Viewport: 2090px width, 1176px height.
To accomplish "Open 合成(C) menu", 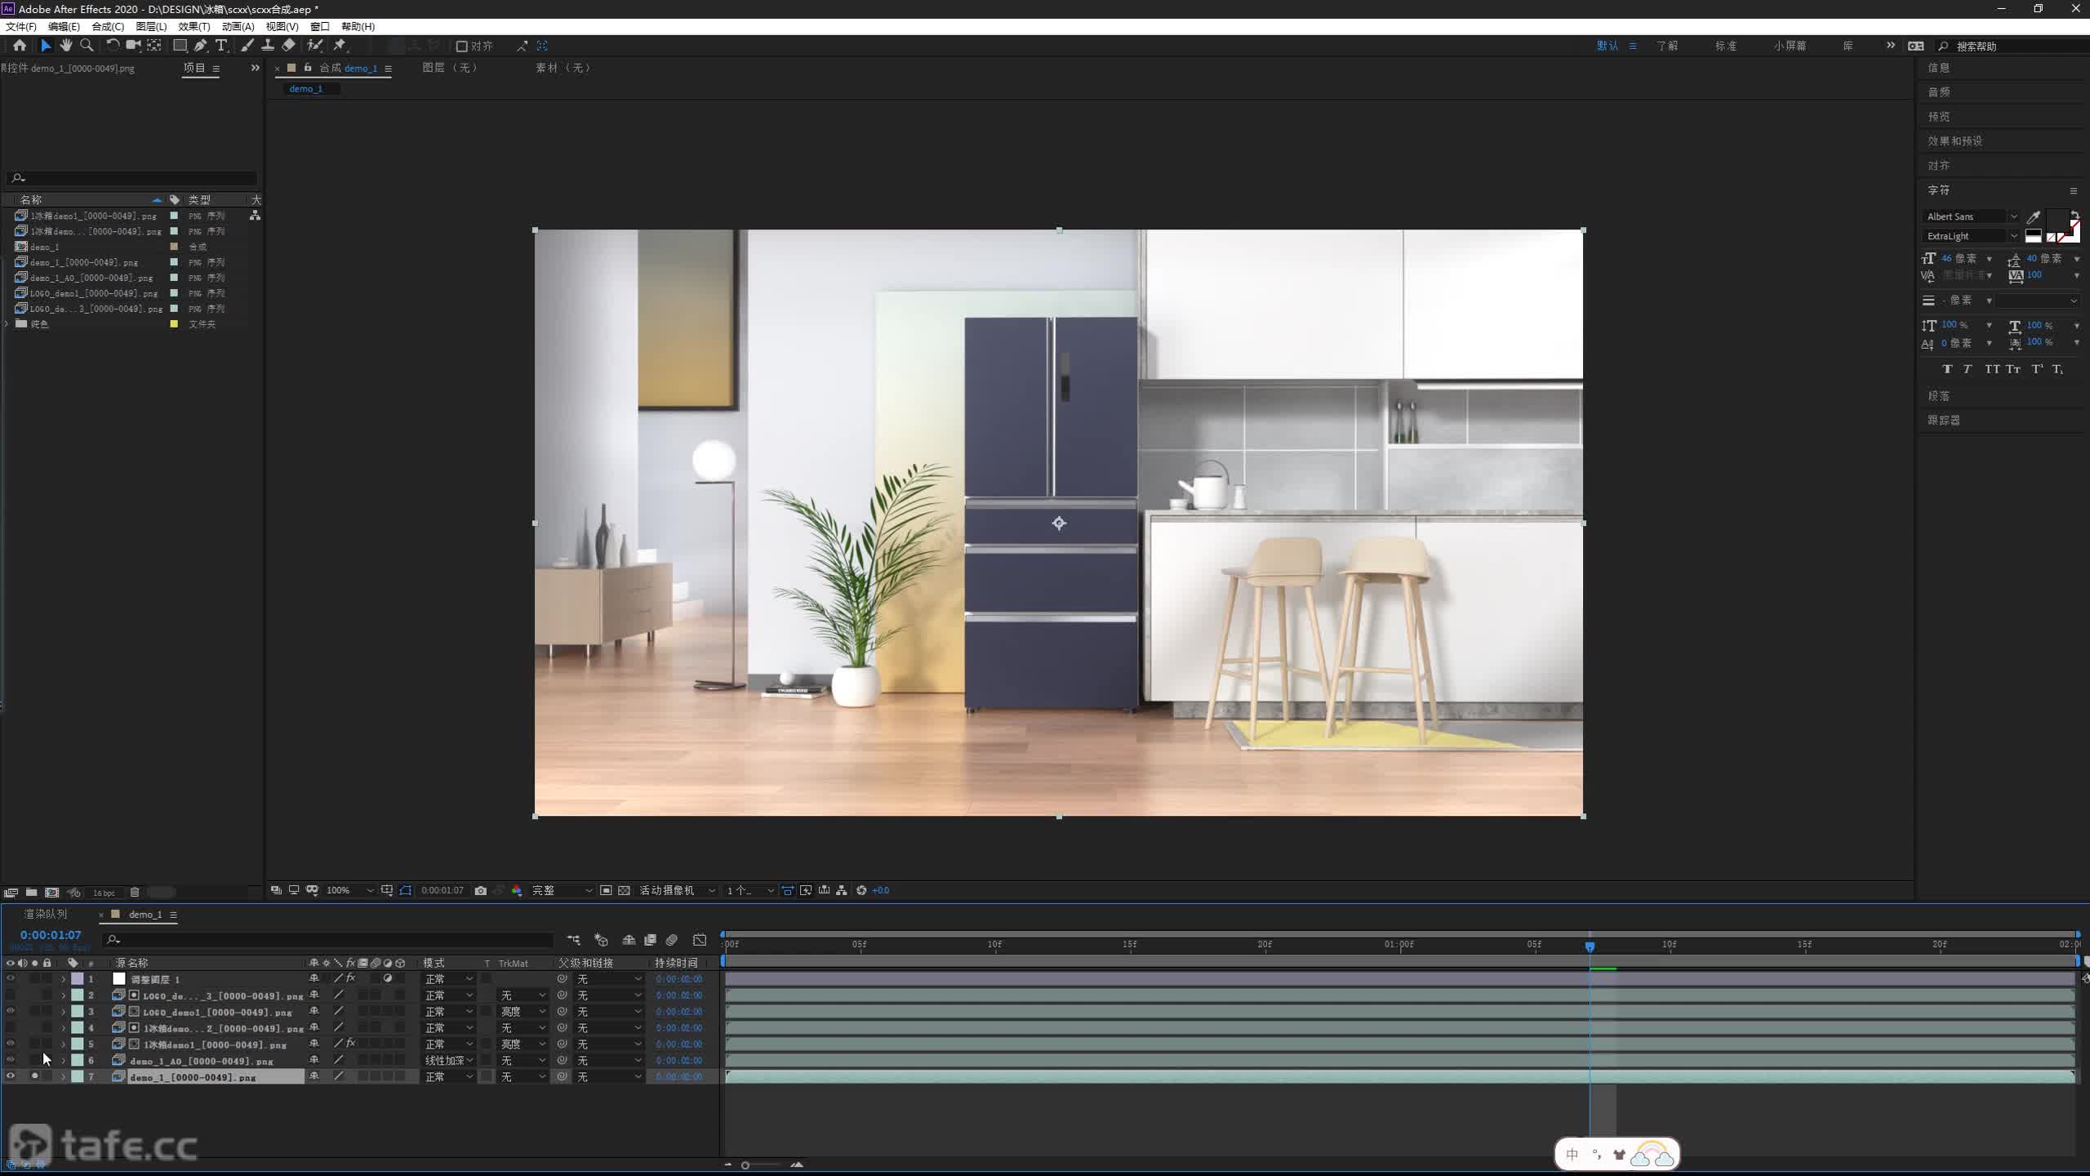I will click(107, 26).
